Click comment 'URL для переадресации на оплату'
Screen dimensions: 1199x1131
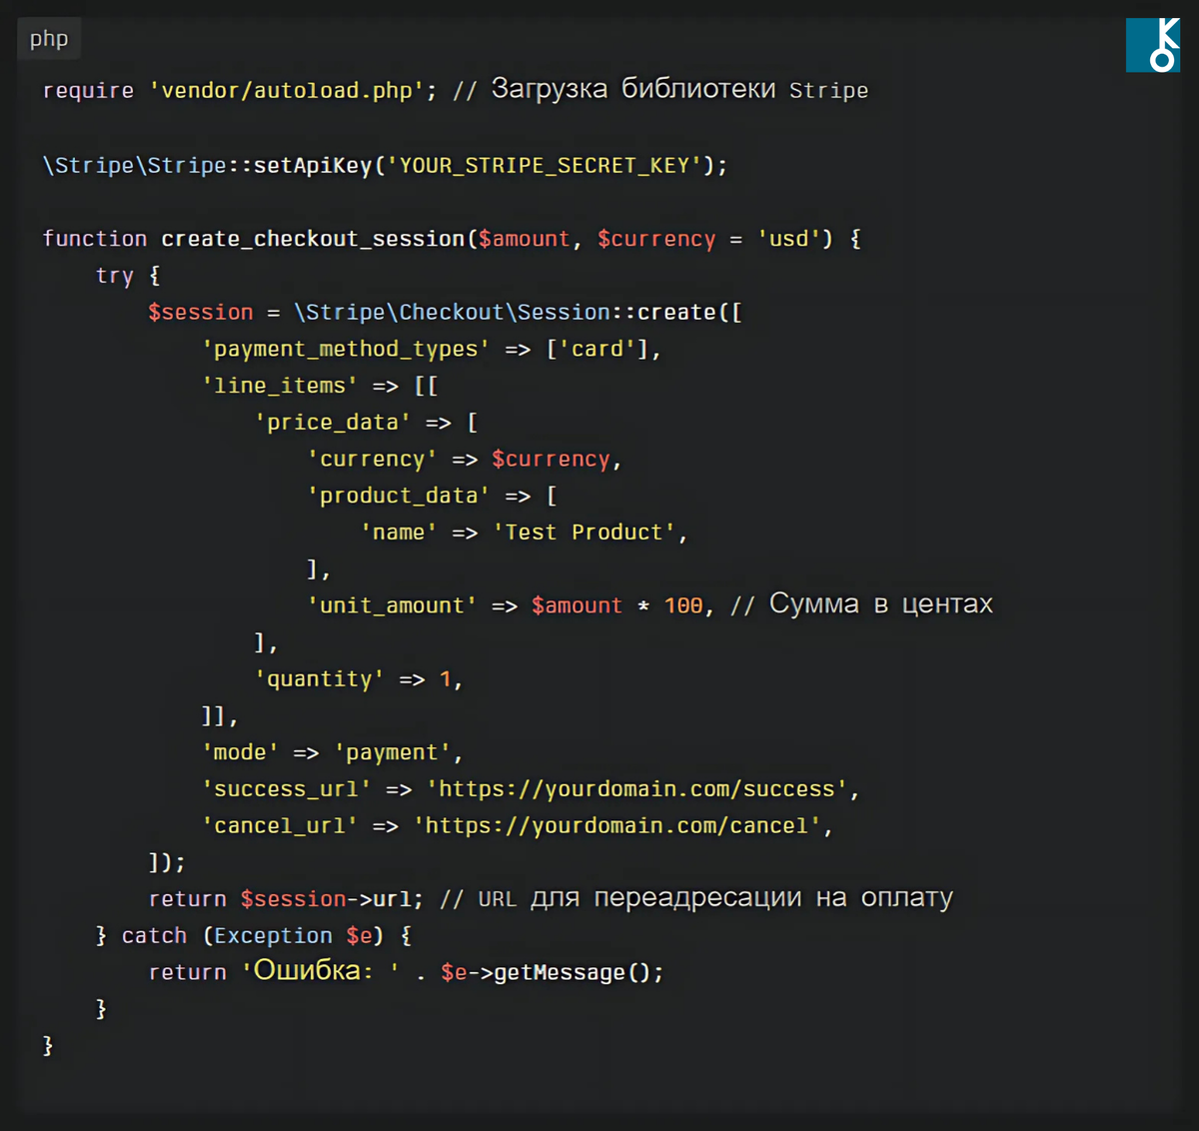[x=696, y=898]
